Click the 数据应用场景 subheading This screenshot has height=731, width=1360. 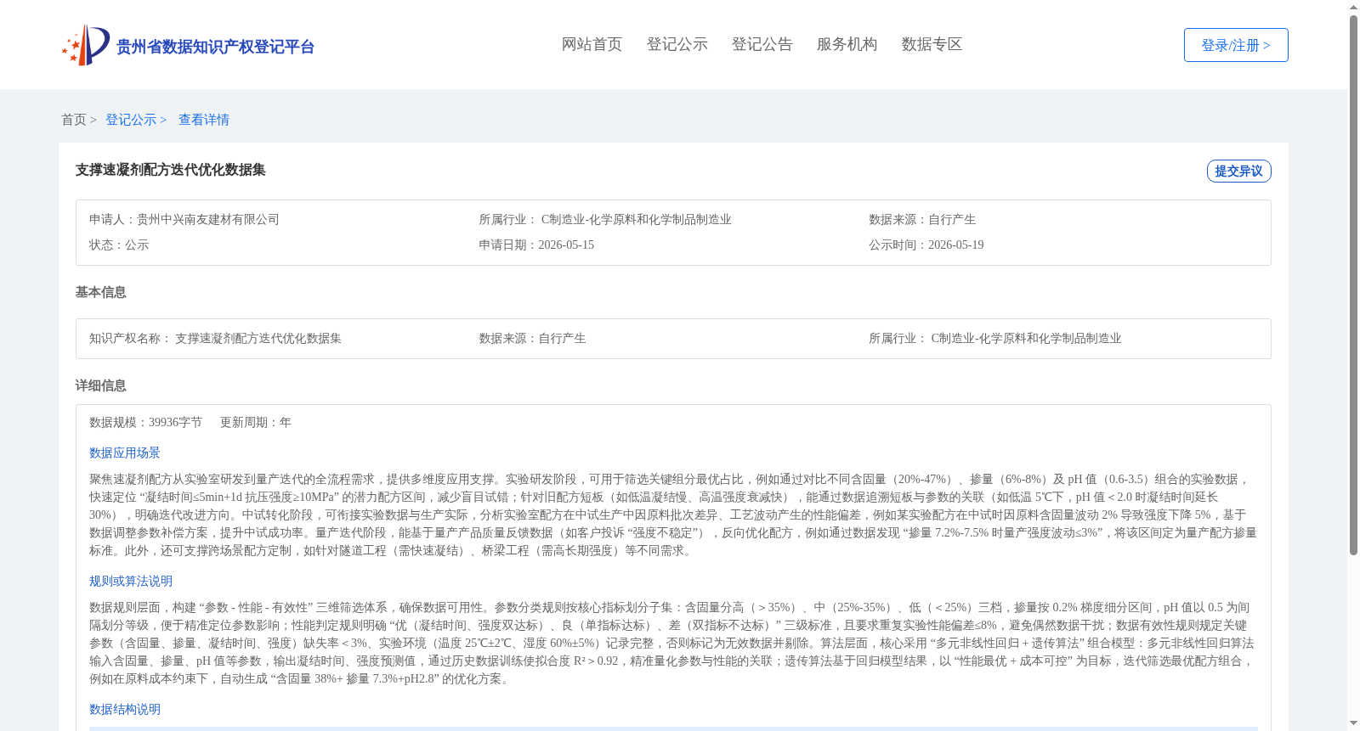pyautogui.click(x=125, y=453)
